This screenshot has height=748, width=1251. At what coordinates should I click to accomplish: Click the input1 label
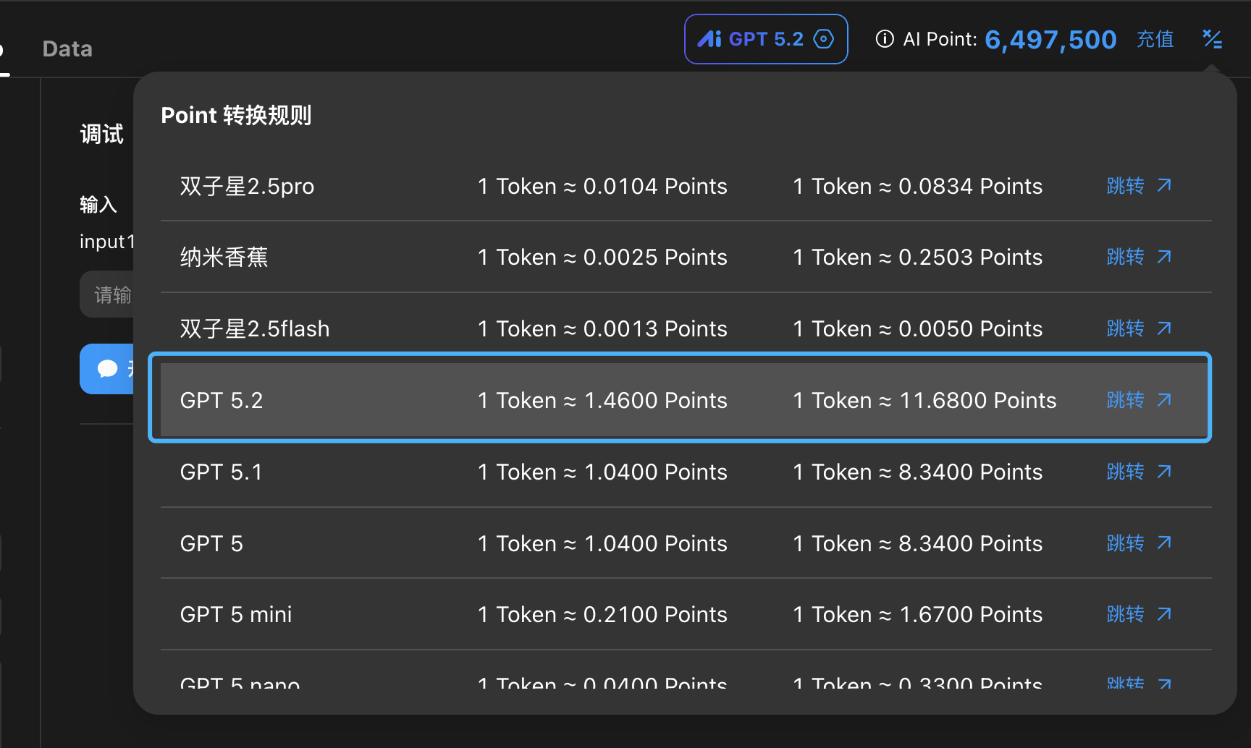tap(107, 242)
